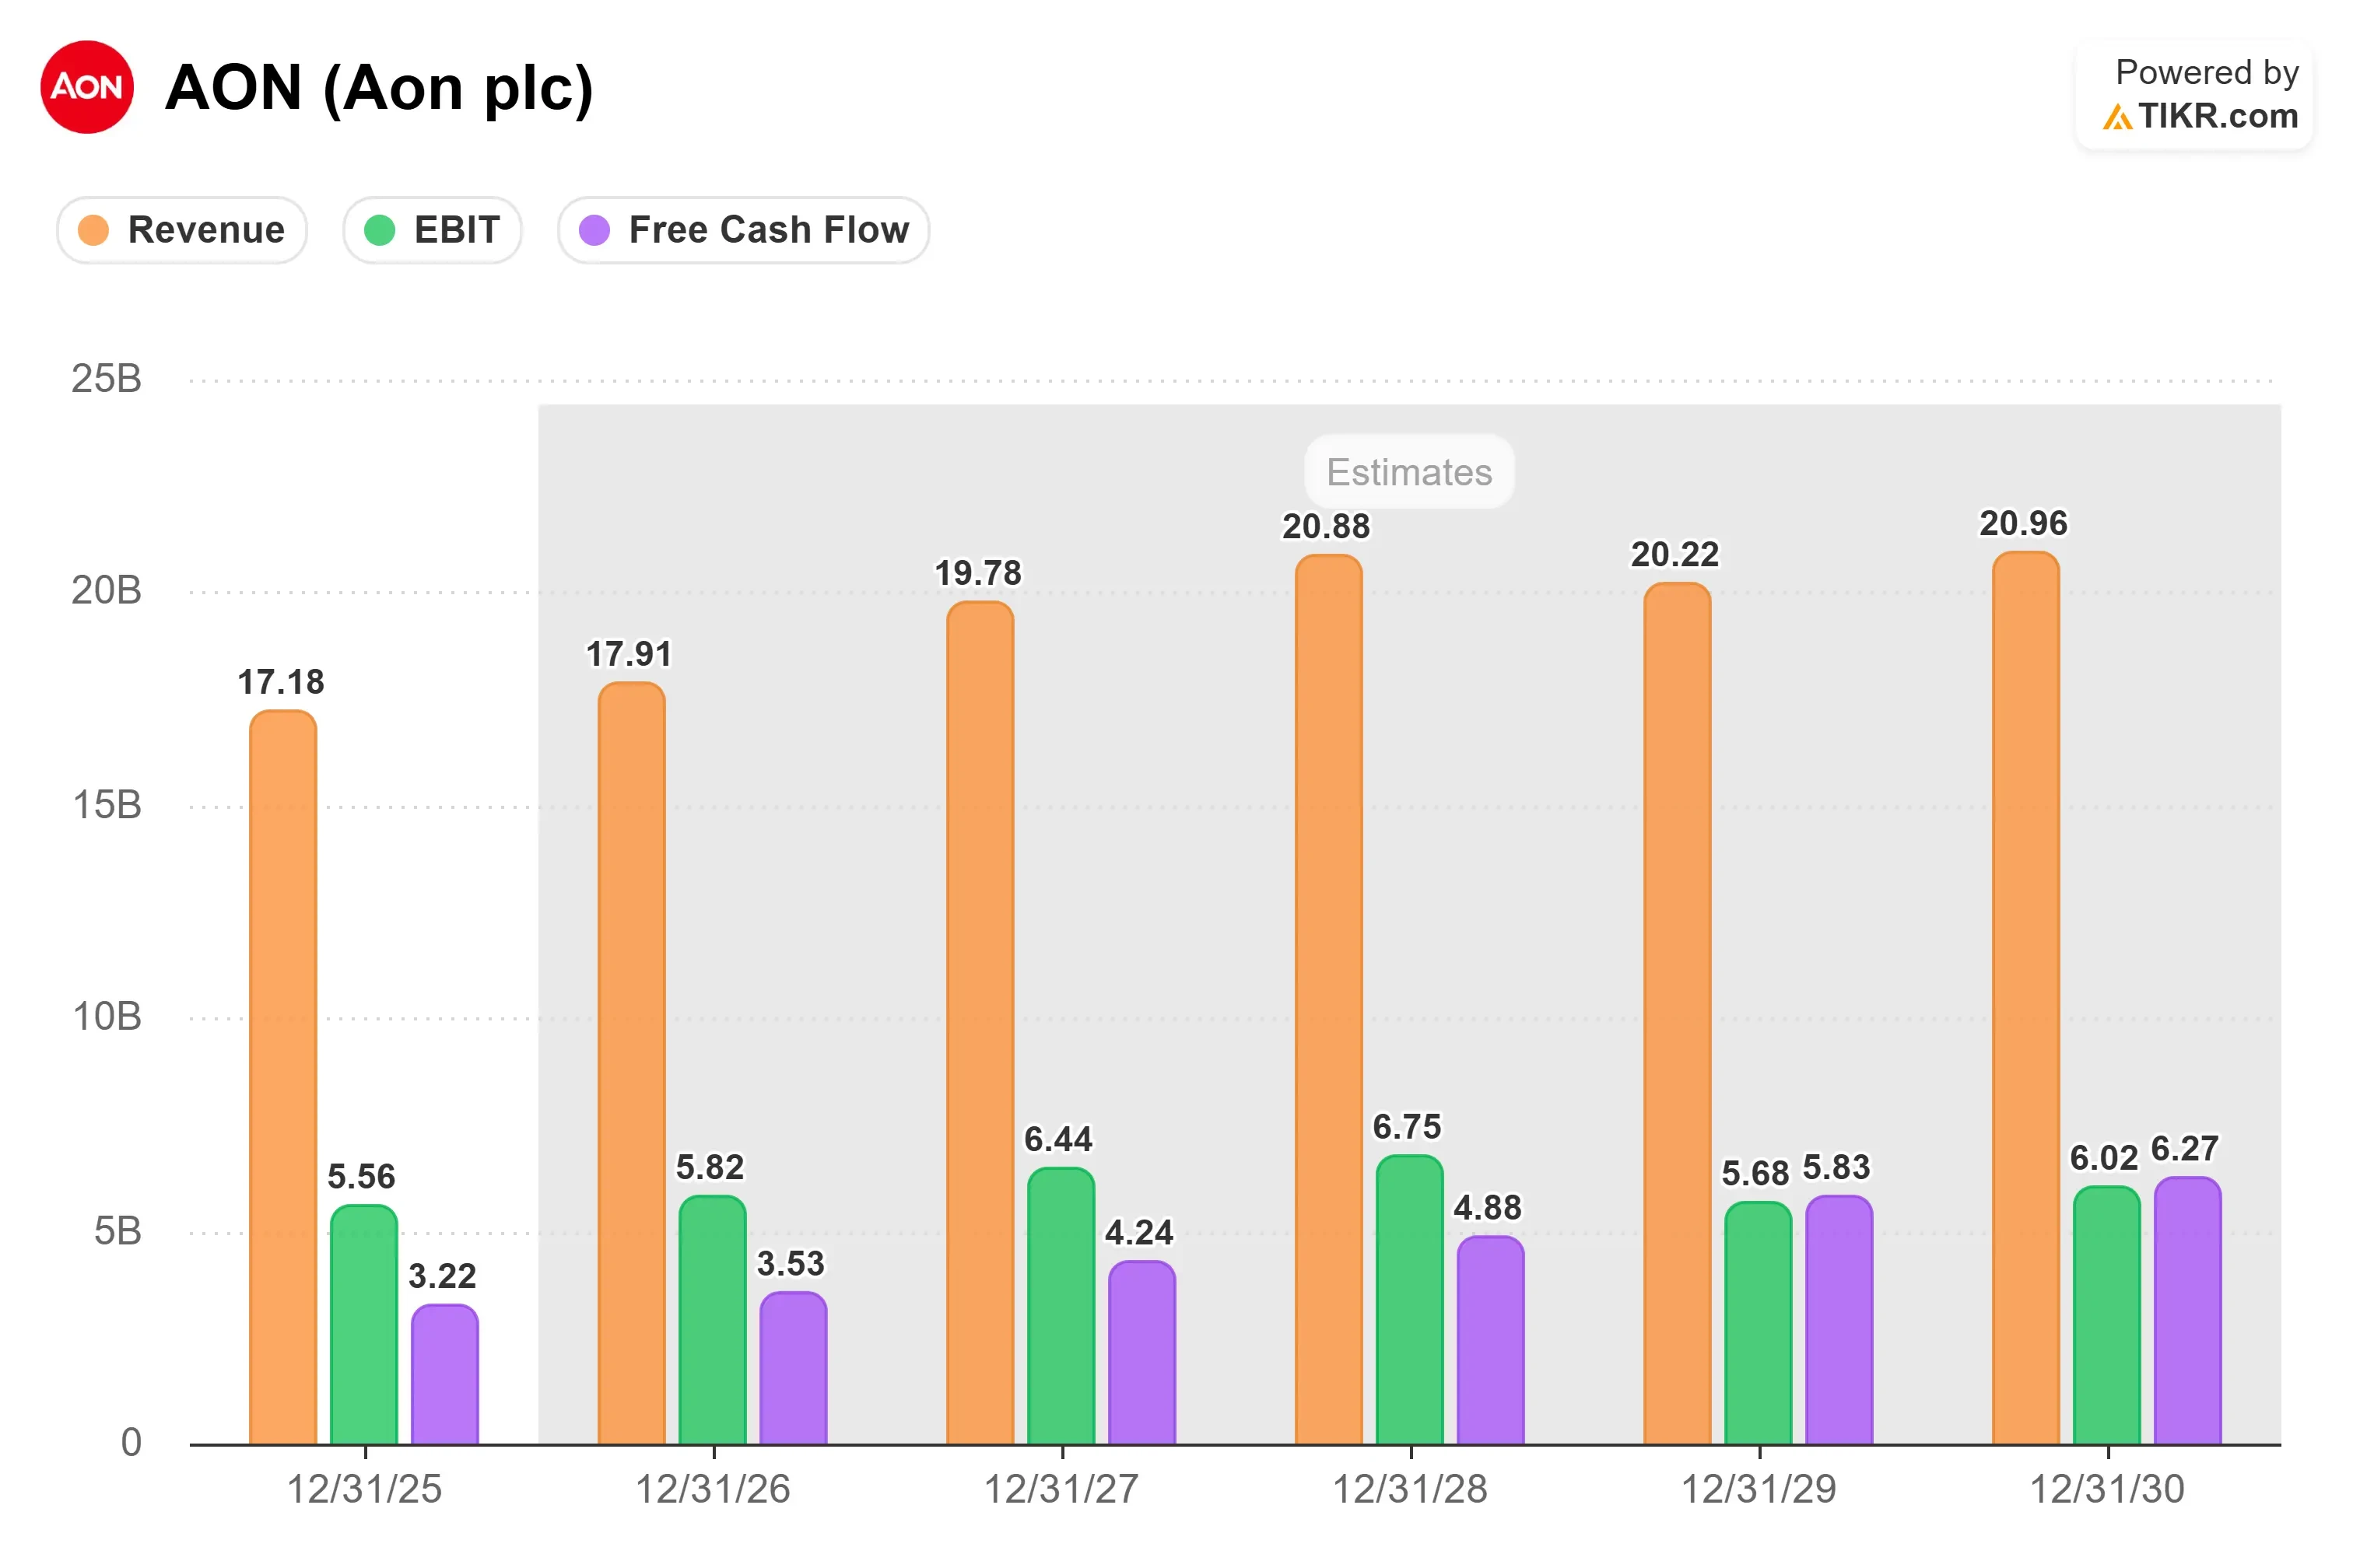Click the 12/31/29 axis date label

pyautogui.click(x=1759, y=1489)
